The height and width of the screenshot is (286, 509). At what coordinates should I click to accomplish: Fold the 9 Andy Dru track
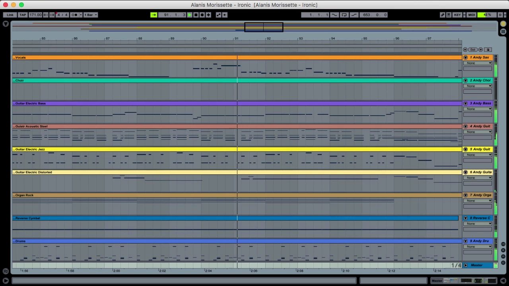tap(465, 241)
